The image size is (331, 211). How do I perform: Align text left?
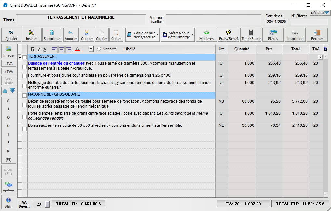54,49
